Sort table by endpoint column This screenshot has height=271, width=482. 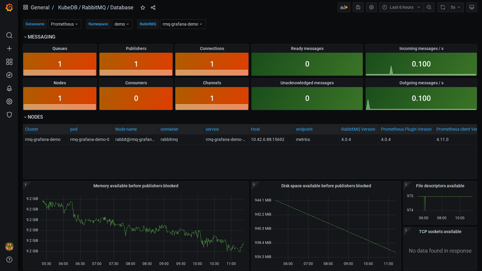tap(304, 129)
